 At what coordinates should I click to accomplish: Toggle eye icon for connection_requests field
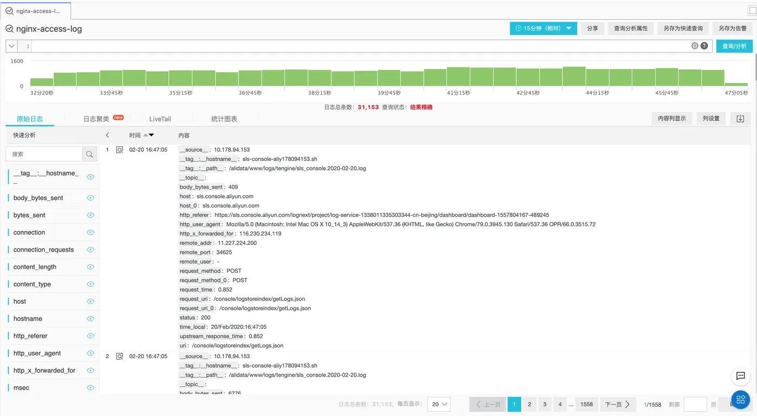tap(90, 250)
